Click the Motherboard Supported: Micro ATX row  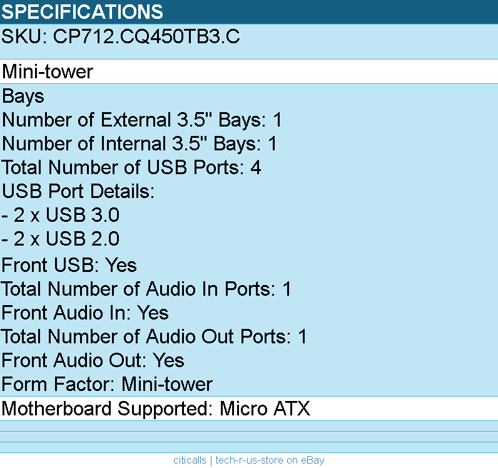[156, 409]
